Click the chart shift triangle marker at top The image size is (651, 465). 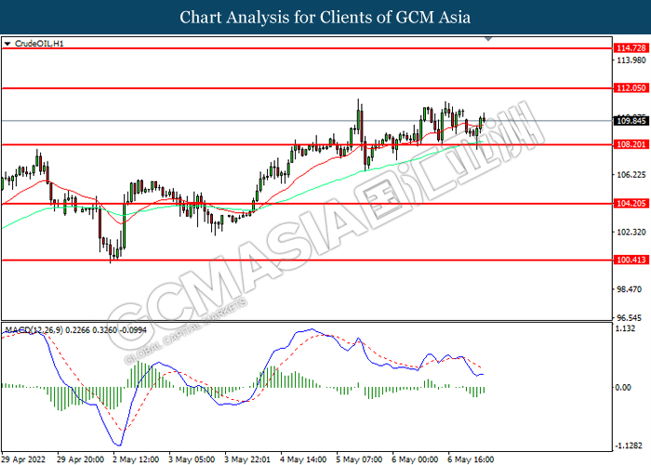(x=488, y=39)
